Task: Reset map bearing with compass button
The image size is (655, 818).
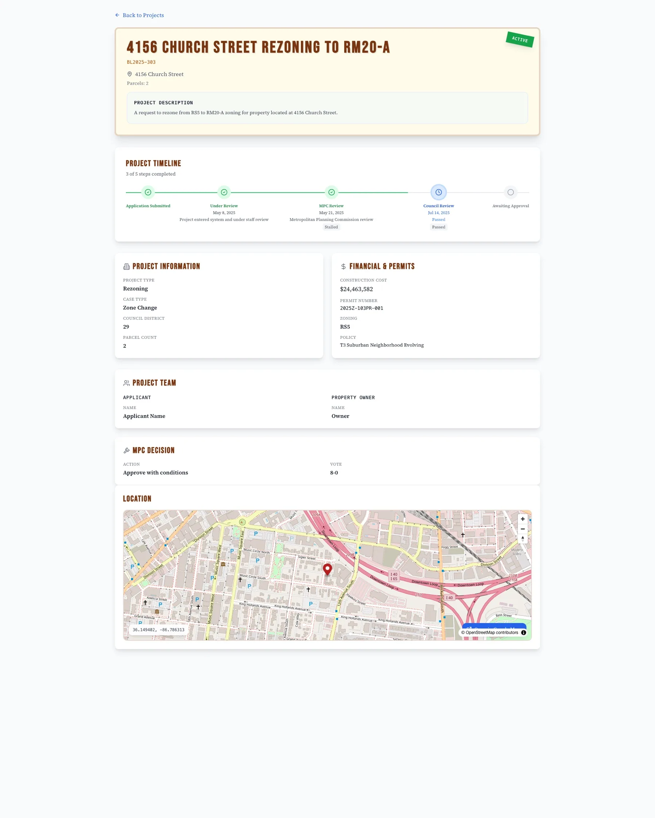Action: [x=523, y=539]
